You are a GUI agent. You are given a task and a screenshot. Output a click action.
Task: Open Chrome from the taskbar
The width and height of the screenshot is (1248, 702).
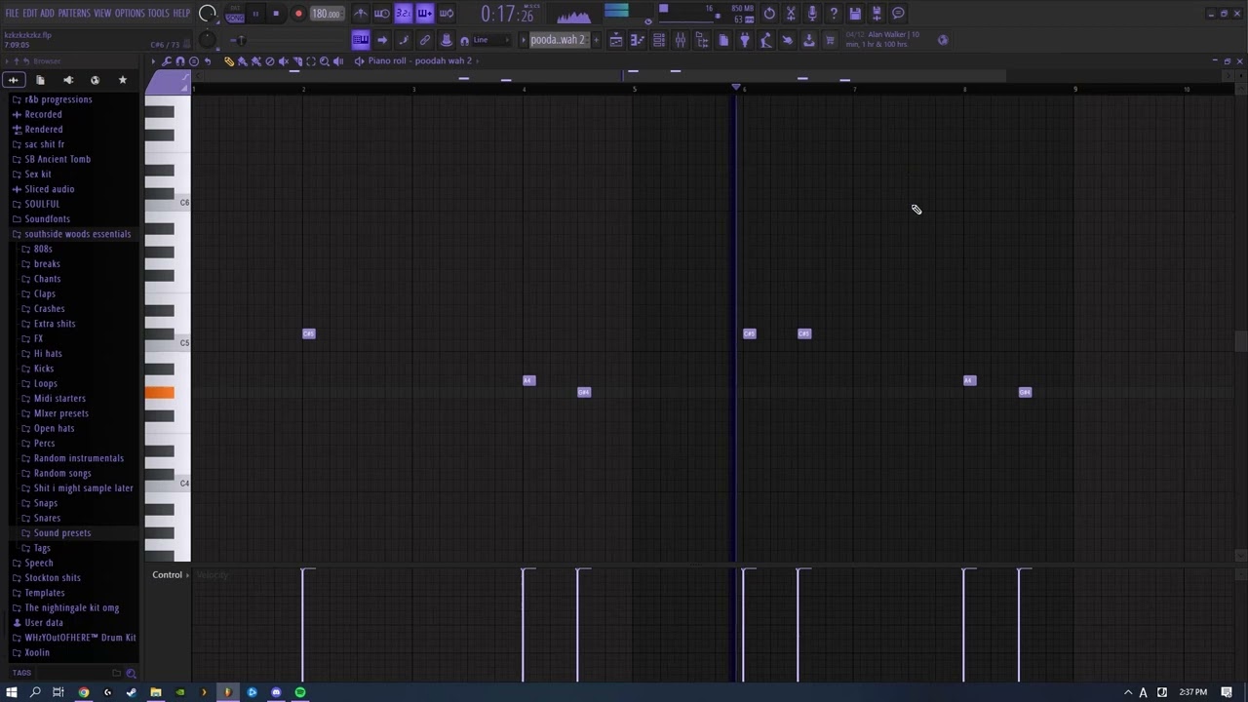[x=84, y=692]
